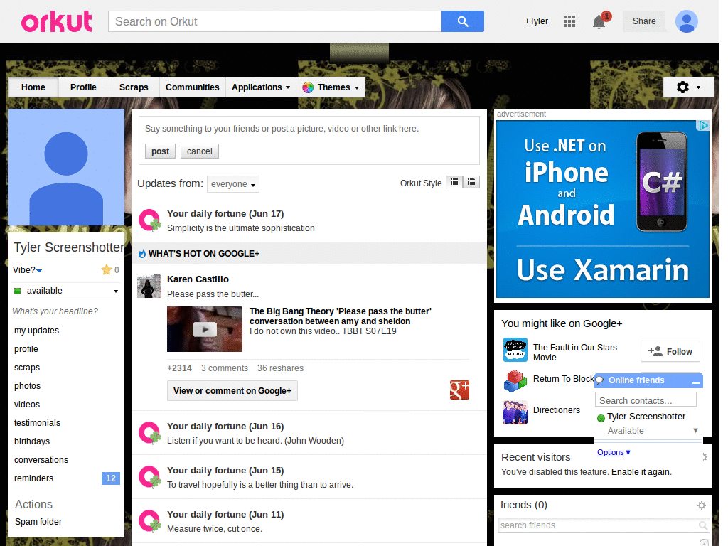Click the Themes color wheel icon
This screenshot has height=546, width=728.
point(308,87)
